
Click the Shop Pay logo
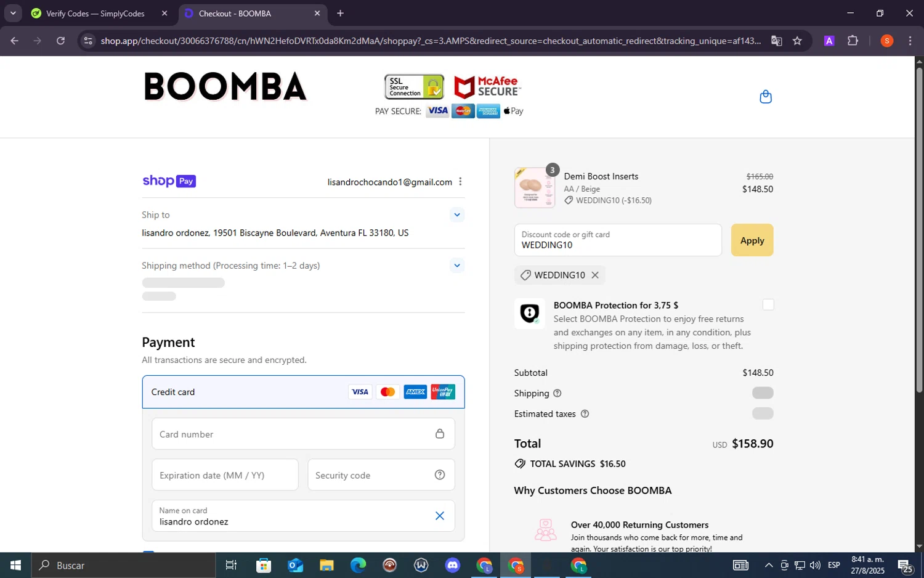pyautogui.click(x=169, y=181)
